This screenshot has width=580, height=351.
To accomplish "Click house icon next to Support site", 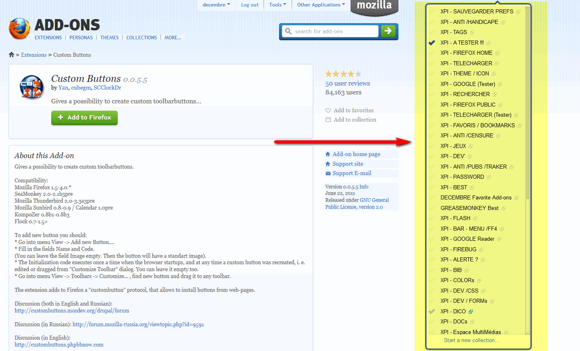I will pyautogui.click(x=328, y=164).
